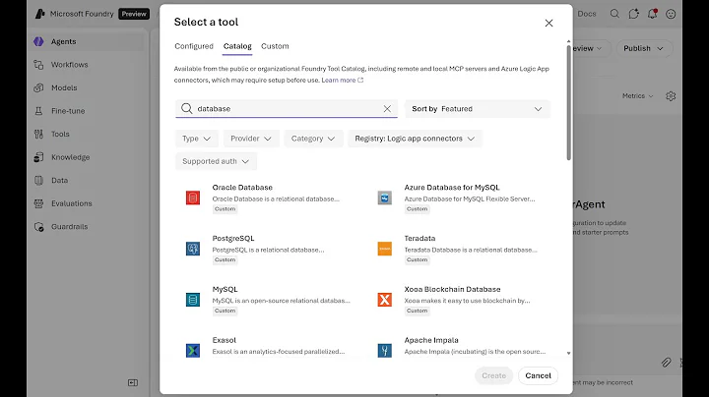
Task: Expand the Category filter dropdown
Action: pyautogui.click(x=313, y=139)
